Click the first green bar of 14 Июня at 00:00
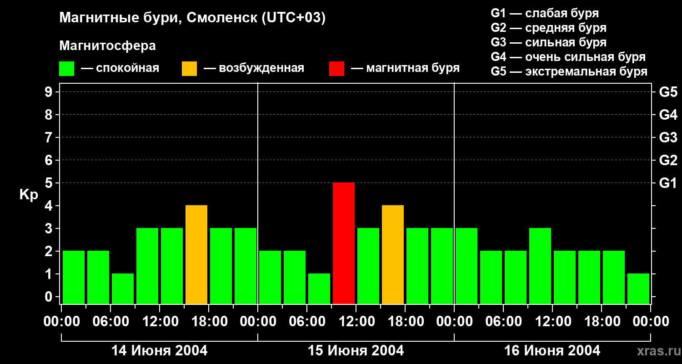The width and height of the screenshot is (682, 364). (x=74, y=277)
